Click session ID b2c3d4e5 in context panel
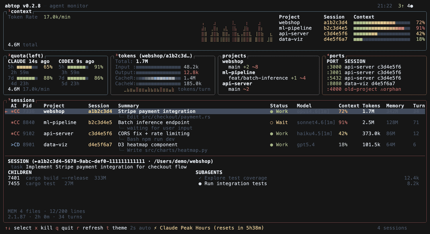The width and height of the screenshot is (430, 234). point(335,28)
